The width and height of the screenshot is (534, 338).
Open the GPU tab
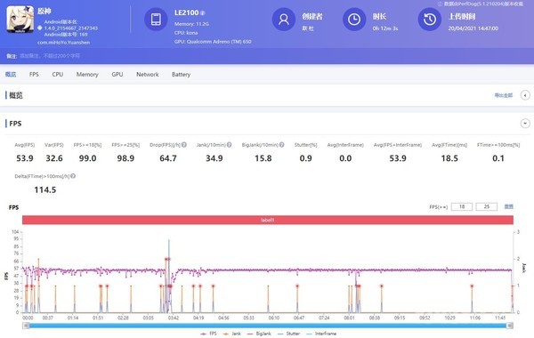117,74
